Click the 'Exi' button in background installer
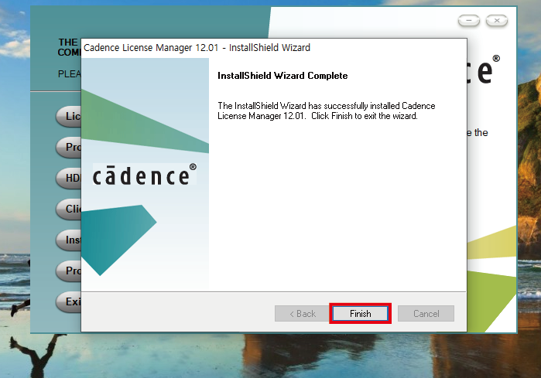 point(69,301)
